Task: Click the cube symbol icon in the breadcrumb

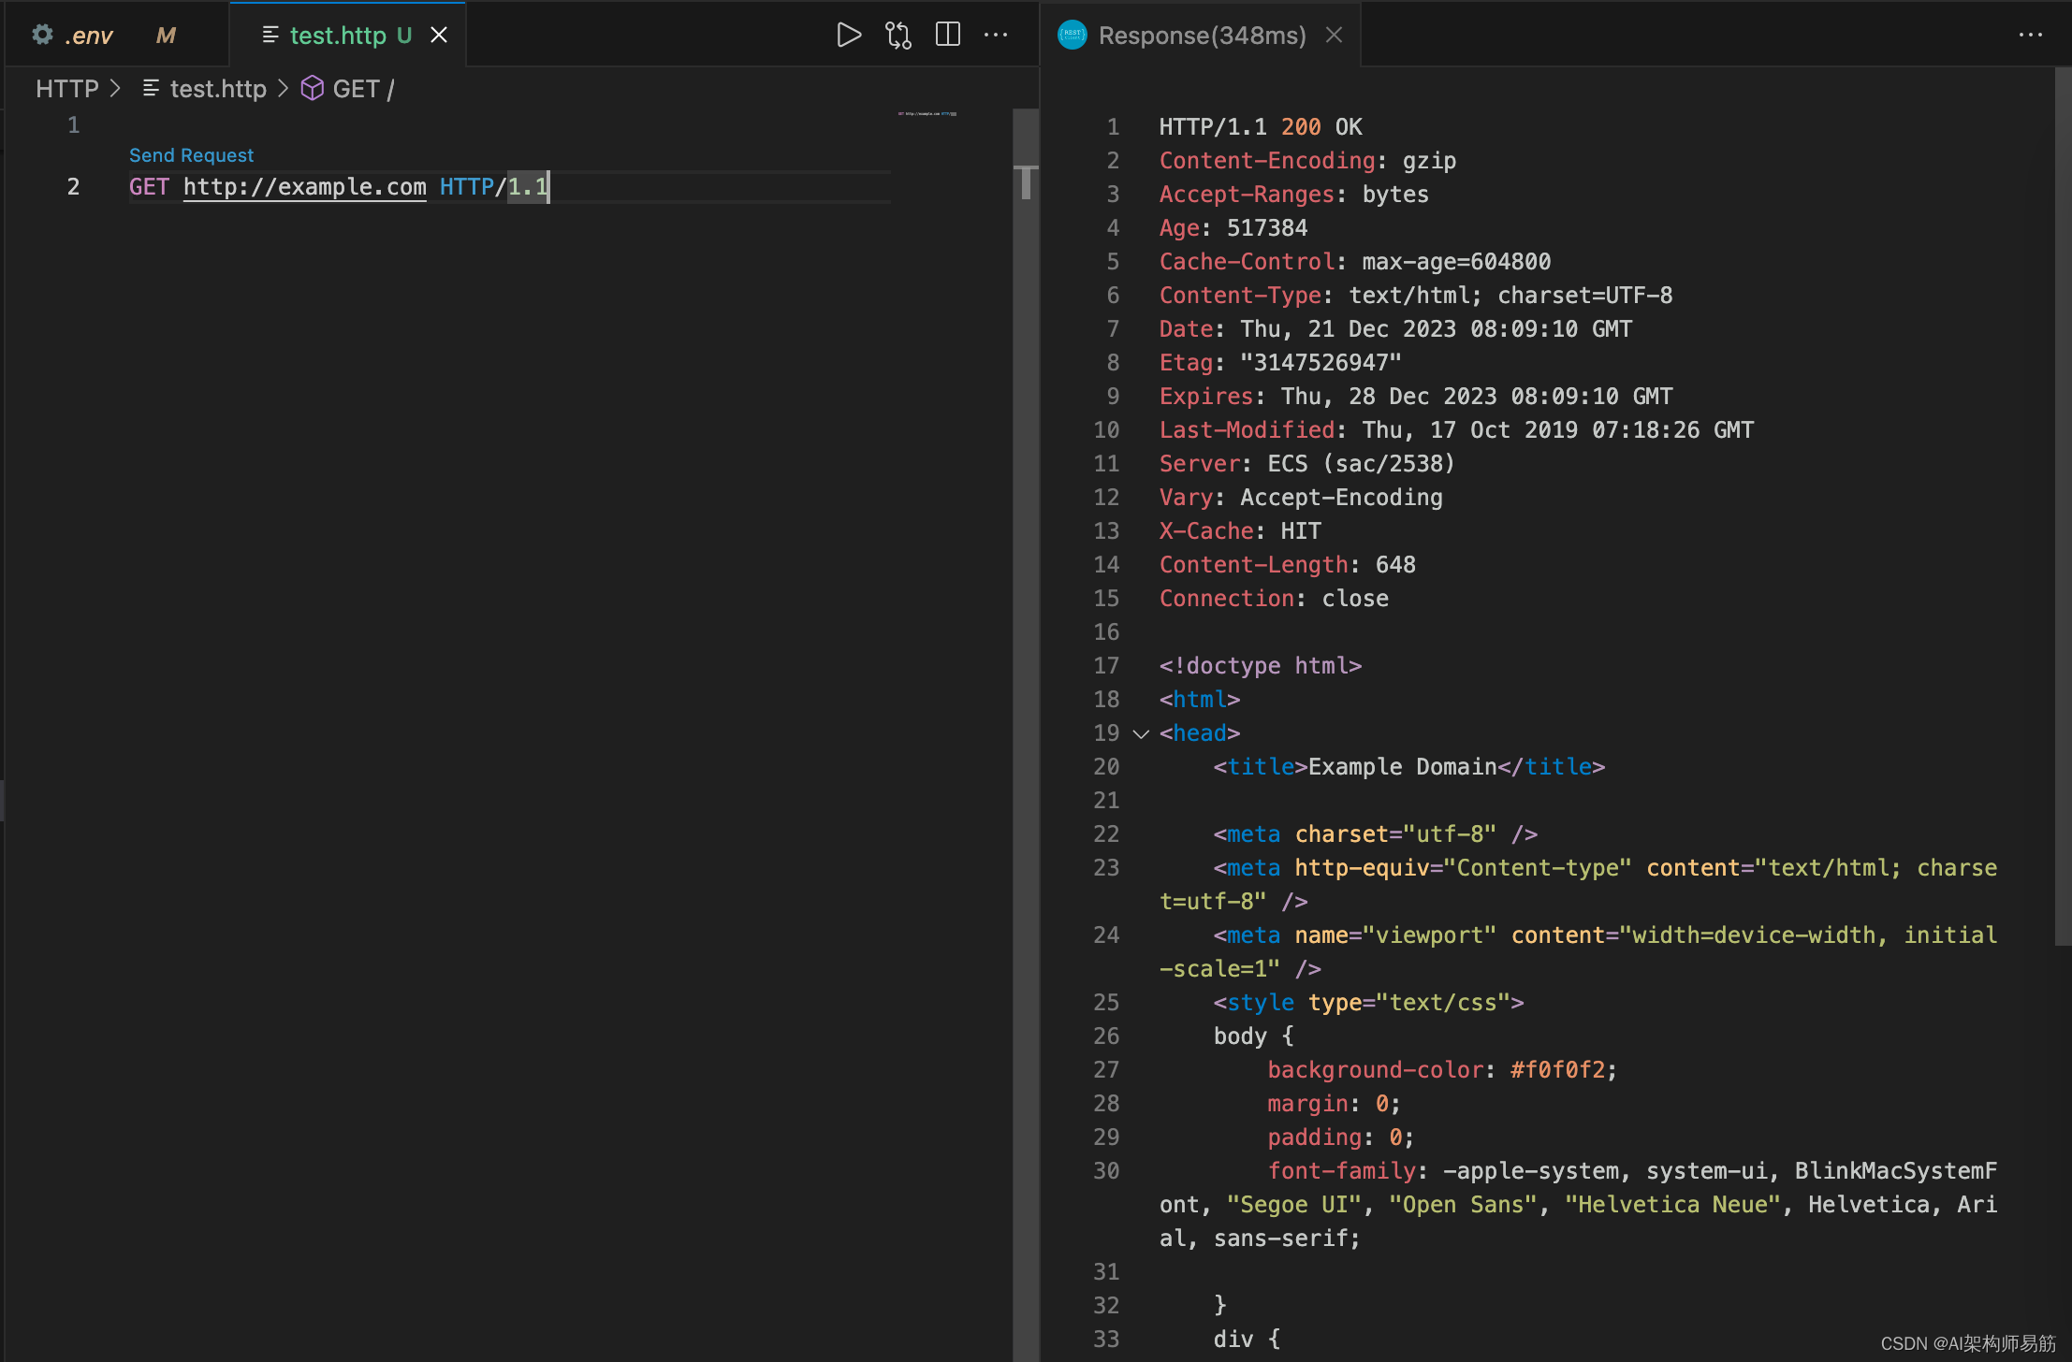Action: coord(312,88)
